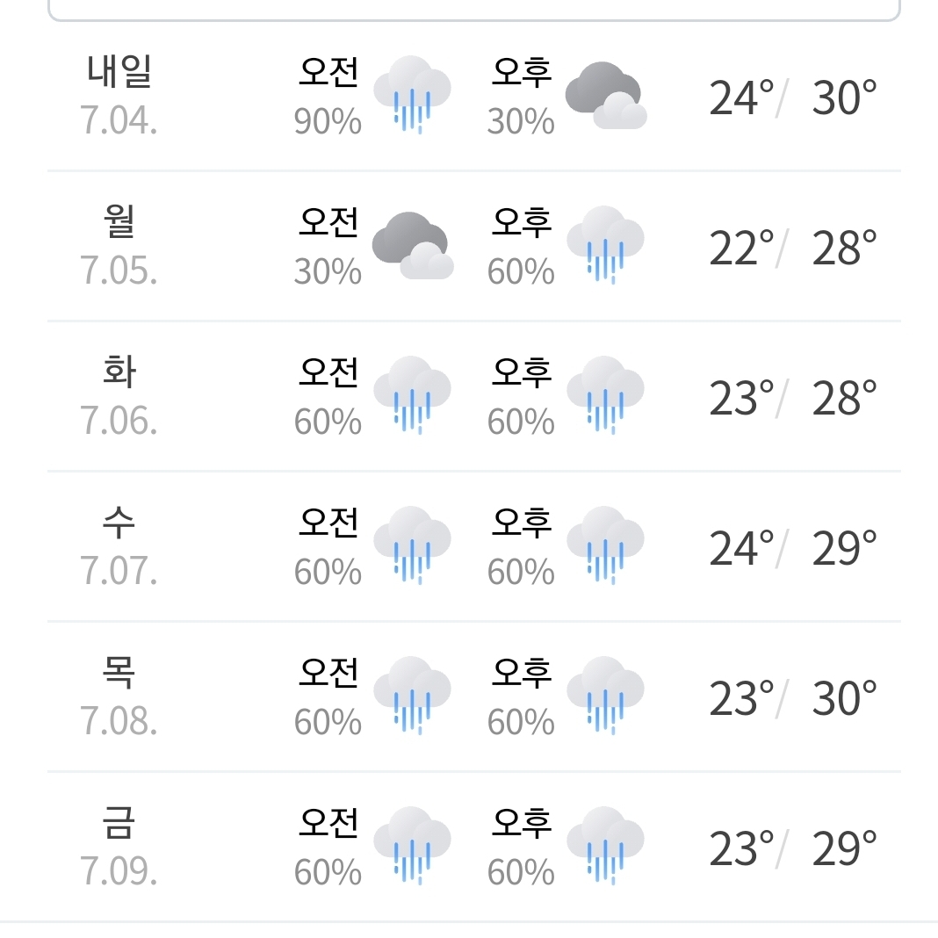938x938 pixels.
Task: Tap Tuesday 7.06 afternoon rain icon
Action: (x=605, y=395)
